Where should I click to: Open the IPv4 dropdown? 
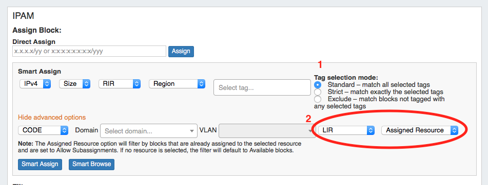point(35,84)
